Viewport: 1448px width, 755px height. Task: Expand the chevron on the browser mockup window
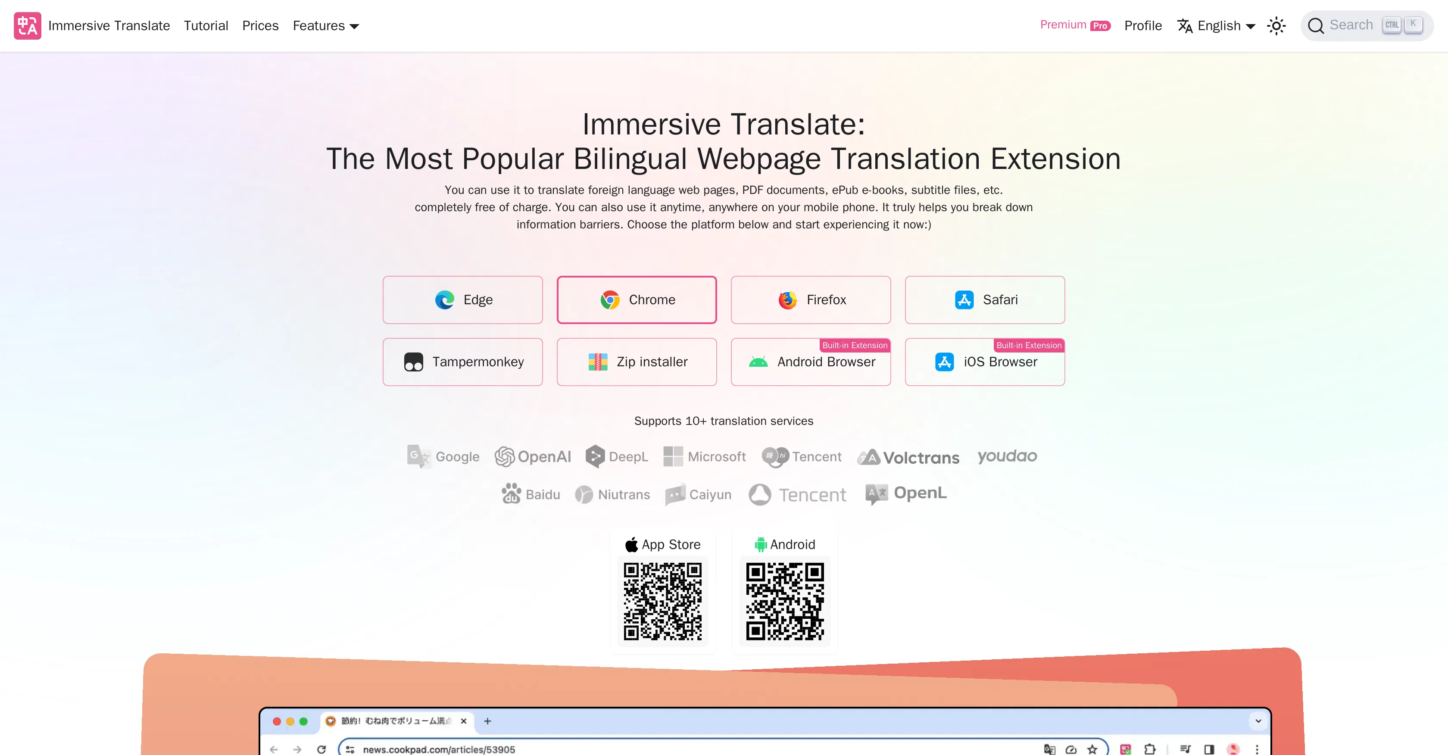tap(1258, 721)
